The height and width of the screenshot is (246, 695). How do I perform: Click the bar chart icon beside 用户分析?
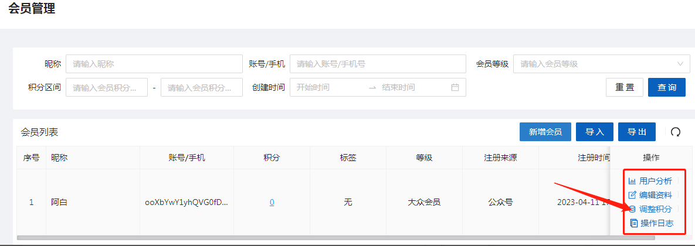point(632,181)
